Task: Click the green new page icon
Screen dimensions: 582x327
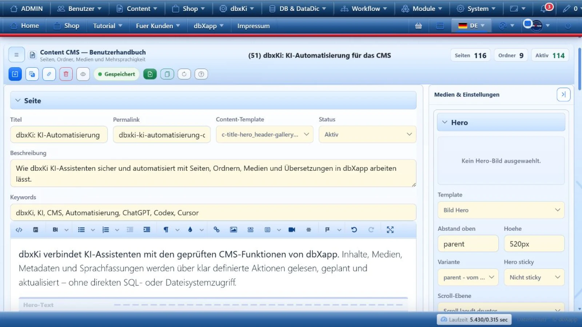Action: point(150,74)
